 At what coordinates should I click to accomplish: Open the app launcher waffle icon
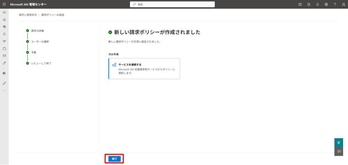tap(4, 4)
